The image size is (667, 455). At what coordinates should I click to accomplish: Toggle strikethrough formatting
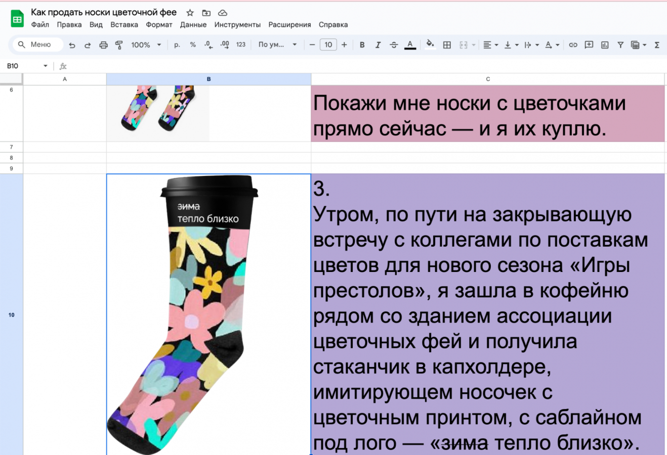[x=394, y=45]
